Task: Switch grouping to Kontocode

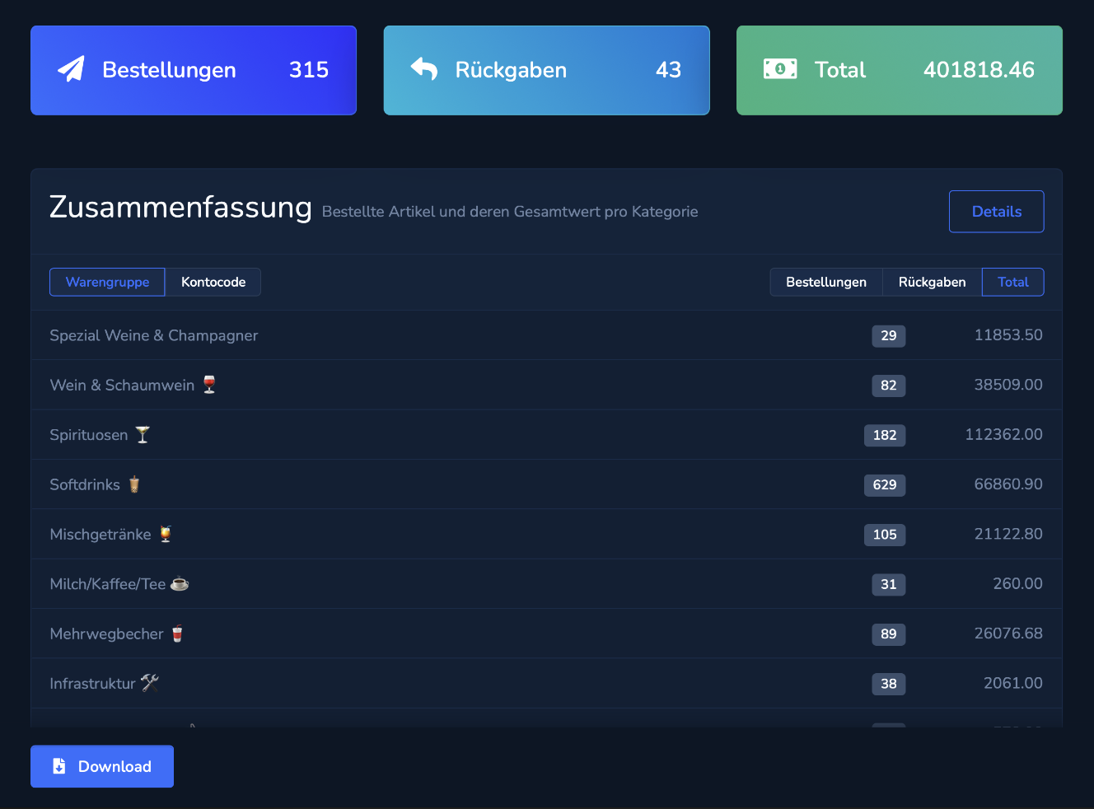Action: pos(213,282)
